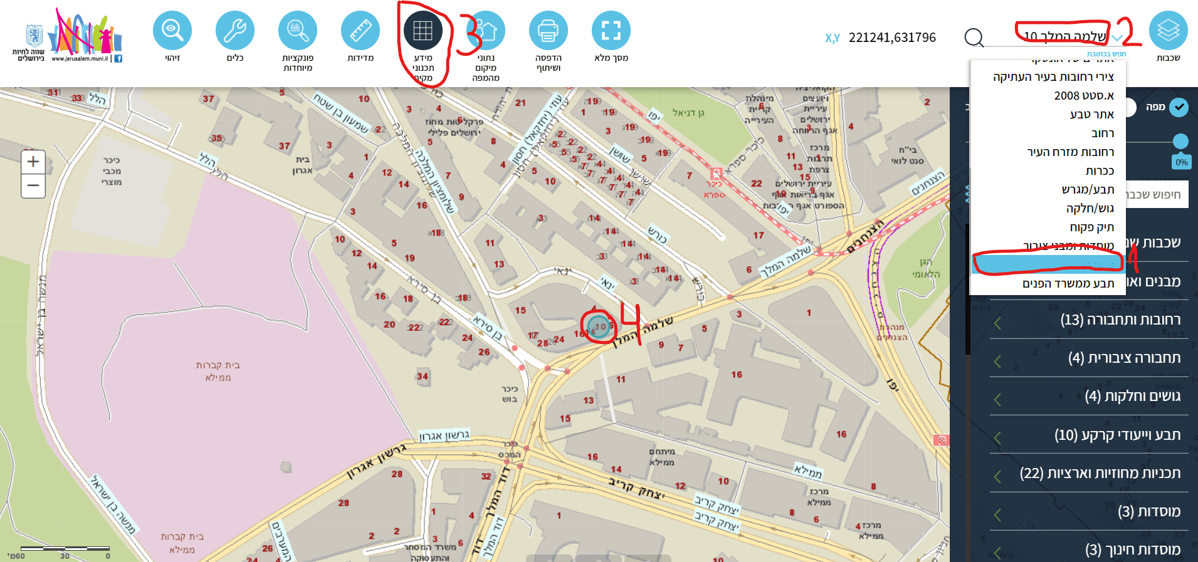Screen dimensions: 1198x562
Task: Open the כלים wrench tools icon
Action: 235,30
